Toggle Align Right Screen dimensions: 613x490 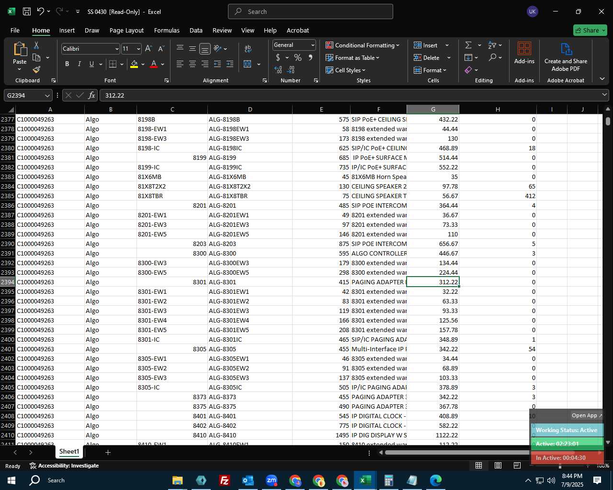pos(205,64)
